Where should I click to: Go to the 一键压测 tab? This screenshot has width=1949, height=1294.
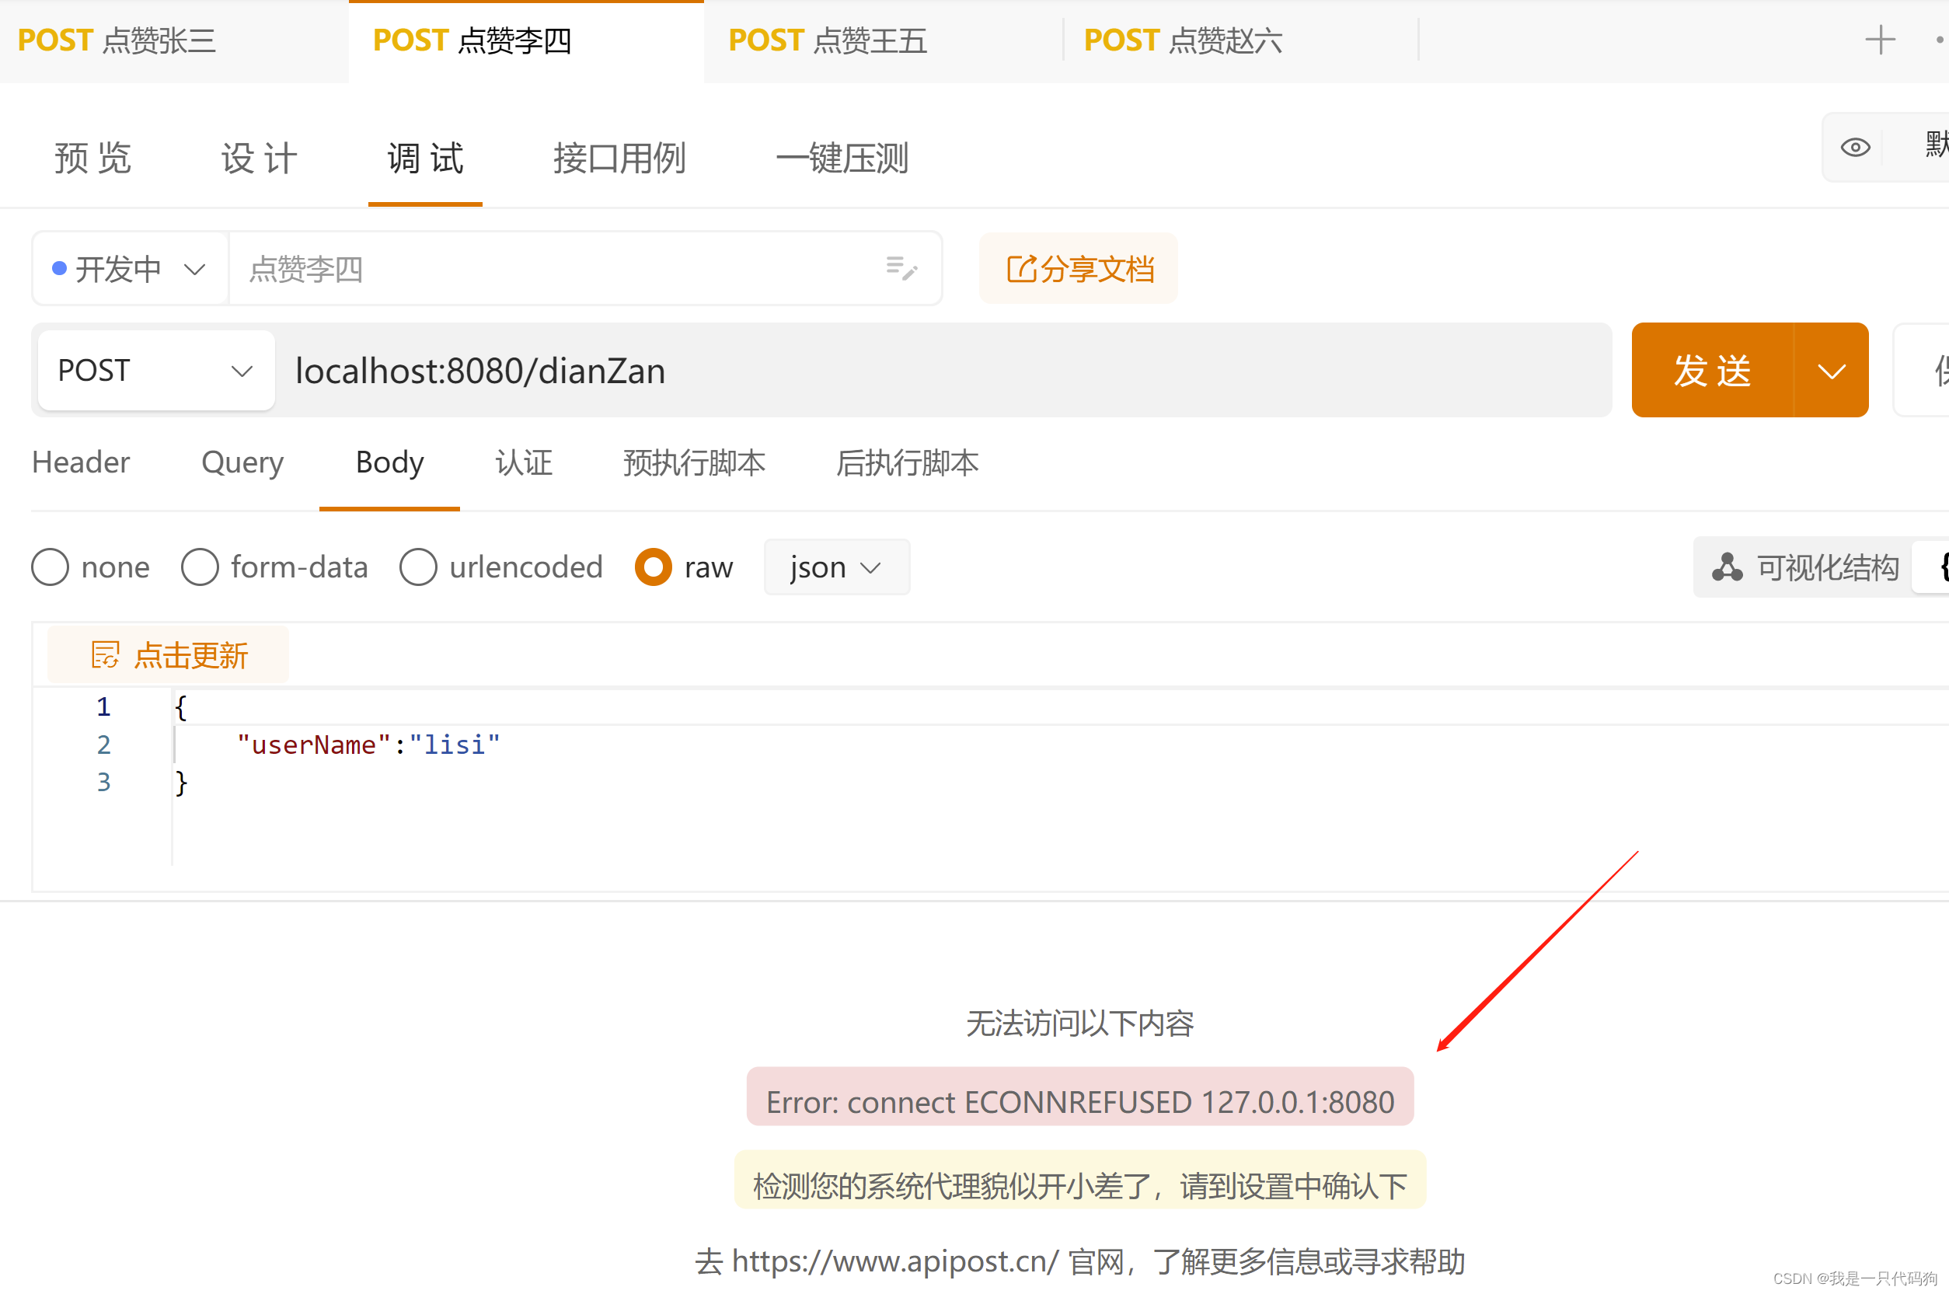pos(842,158)
